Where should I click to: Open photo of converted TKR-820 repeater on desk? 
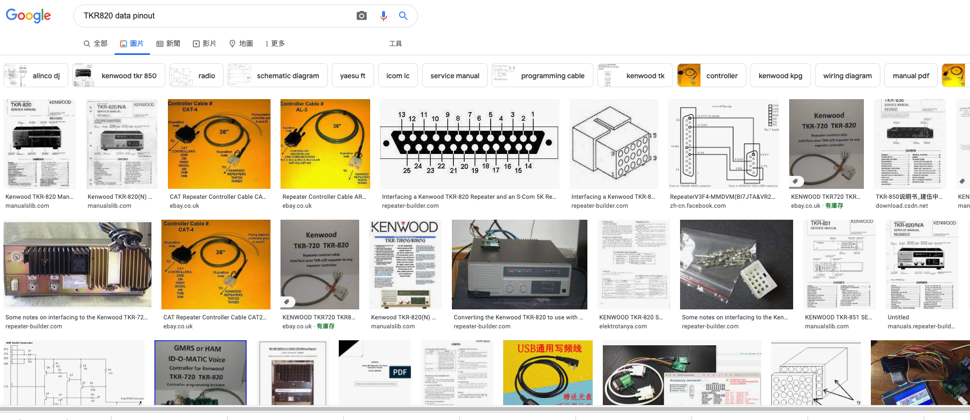click(x=520, y=265)
